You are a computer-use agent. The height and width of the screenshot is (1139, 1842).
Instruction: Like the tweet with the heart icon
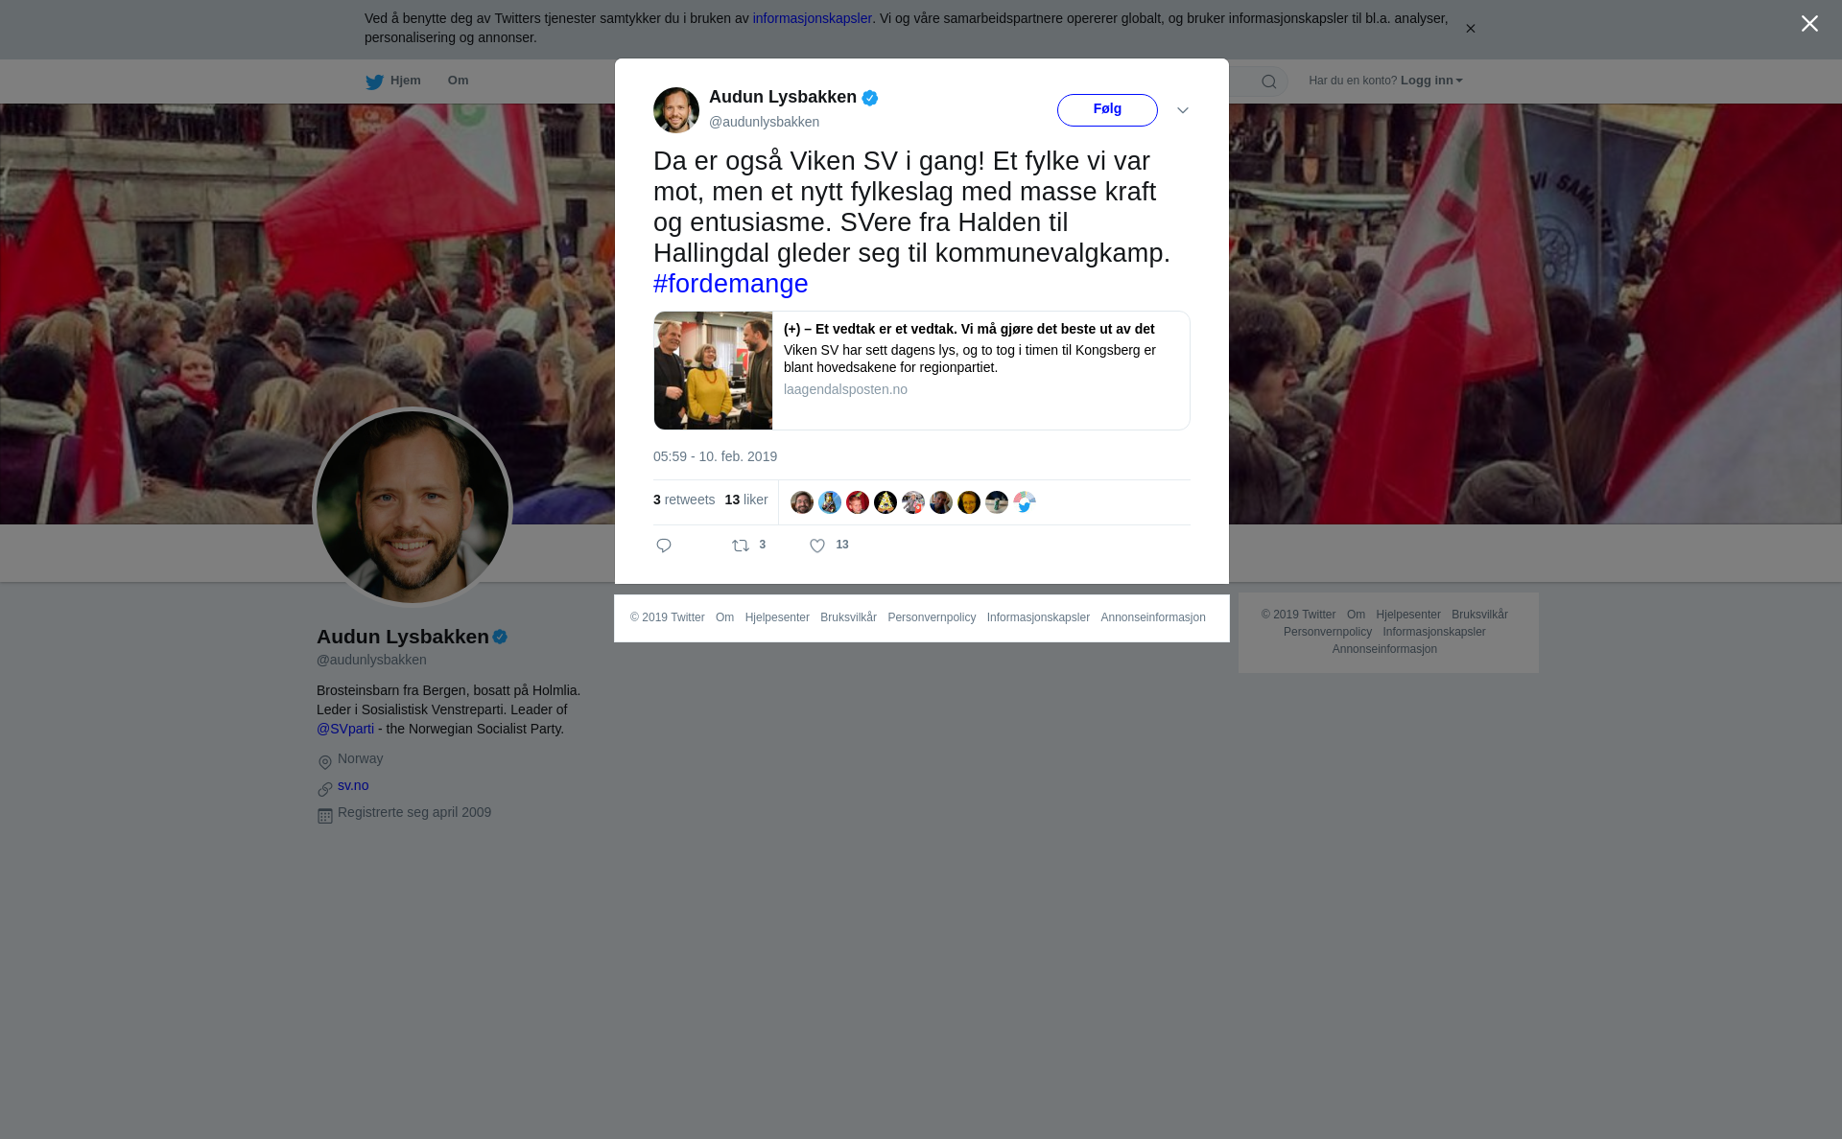pos(817,546)
